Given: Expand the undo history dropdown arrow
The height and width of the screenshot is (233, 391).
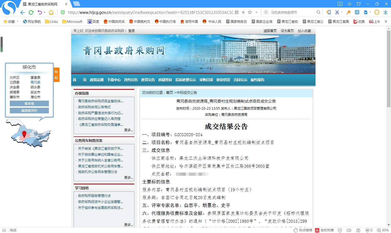Looking at the screenshot, I should [44, 12].
